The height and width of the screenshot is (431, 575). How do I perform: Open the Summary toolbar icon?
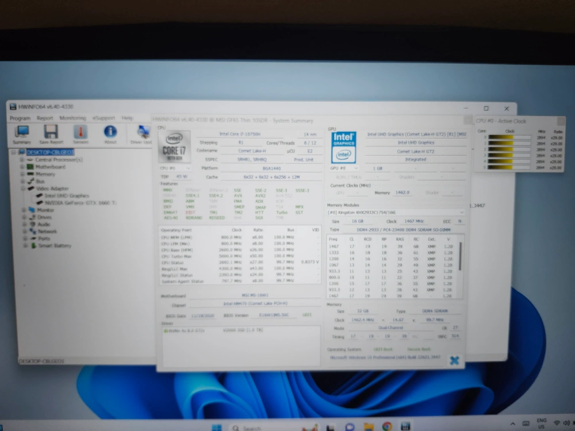click(22, 134)
